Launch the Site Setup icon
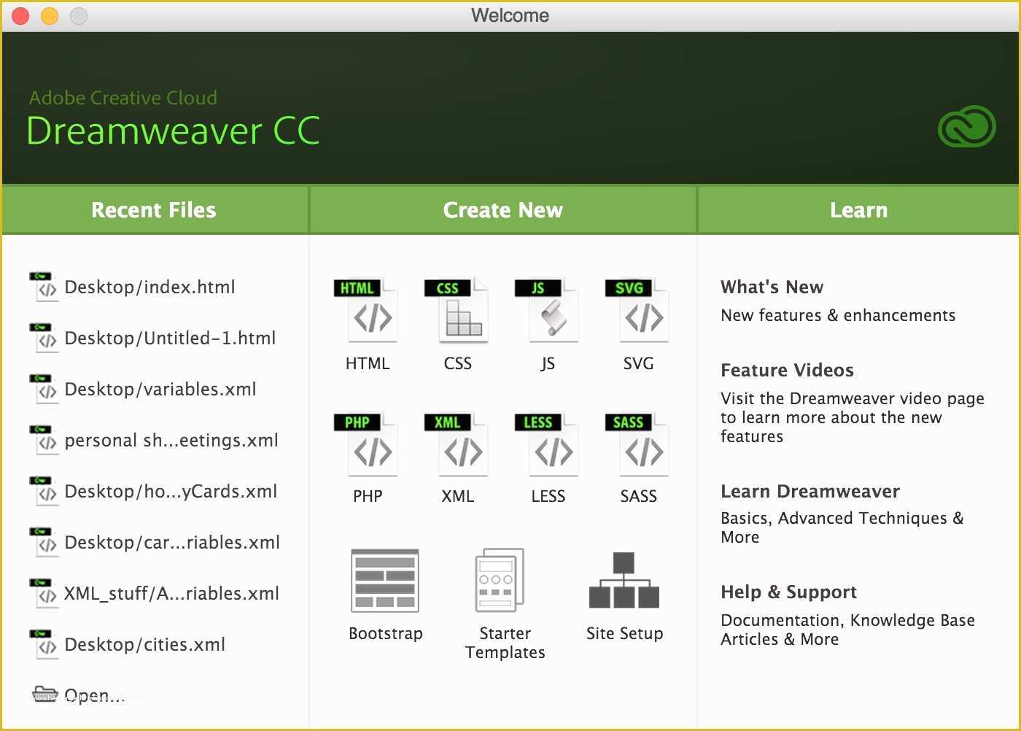1021x731 pixels. (x=624, y=581)
